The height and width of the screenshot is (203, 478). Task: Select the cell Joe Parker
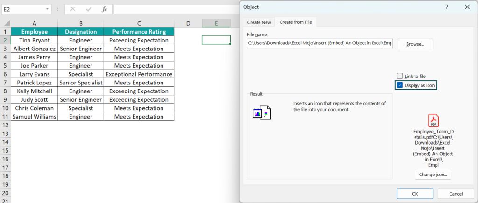pos(35,66)
